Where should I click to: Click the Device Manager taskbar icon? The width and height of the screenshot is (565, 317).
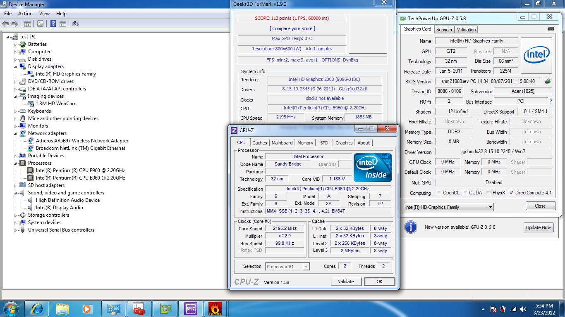click(113, 309)
